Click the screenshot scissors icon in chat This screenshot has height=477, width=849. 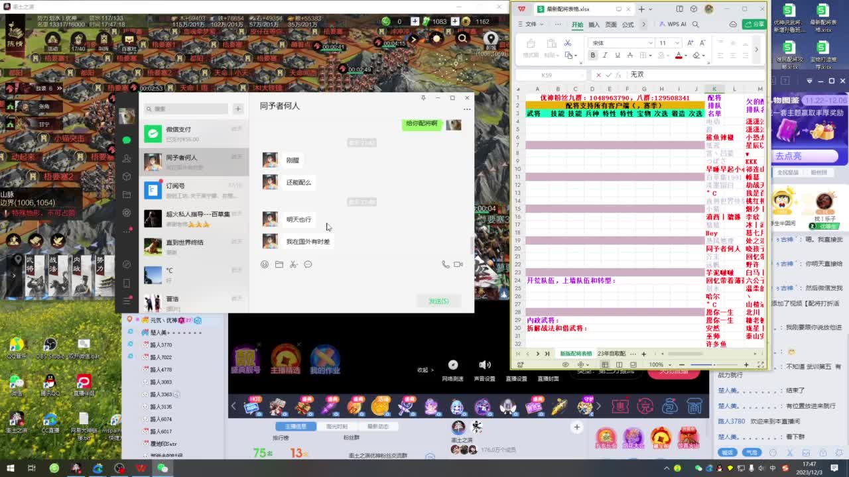click(x=293, y=264)
